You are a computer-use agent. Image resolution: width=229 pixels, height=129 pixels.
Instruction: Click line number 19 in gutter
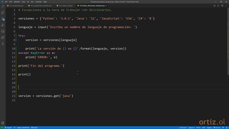pyautogui.click(x=14, y=87)
